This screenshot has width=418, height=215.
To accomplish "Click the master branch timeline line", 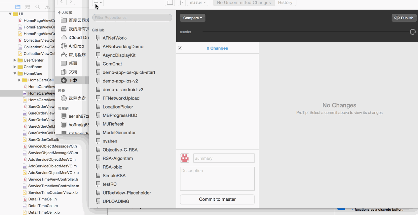I will 306,32.
